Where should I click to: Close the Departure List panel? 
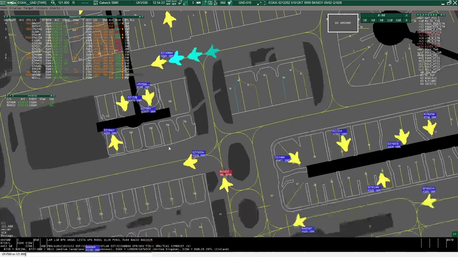(142, 17)
